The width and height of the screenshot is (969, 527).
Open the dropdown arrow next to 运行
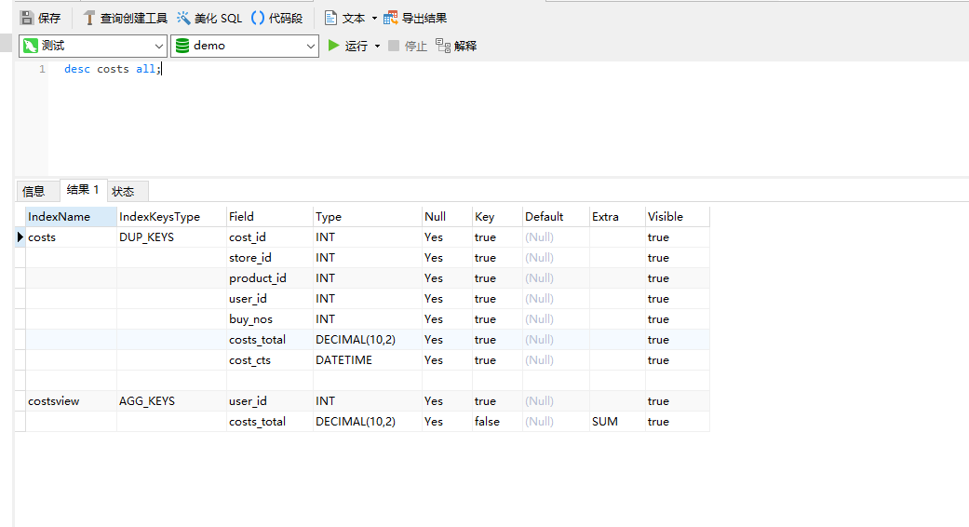coord(377,46)
